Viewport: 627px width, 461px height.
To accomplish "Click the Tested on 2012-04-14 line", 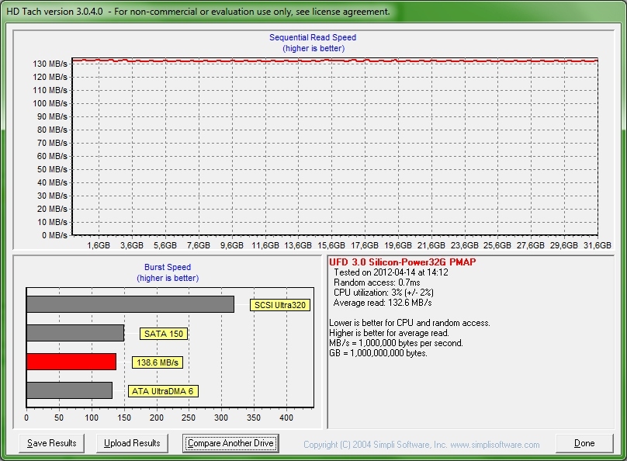I will pyautogui.click(x=391, y=272).
